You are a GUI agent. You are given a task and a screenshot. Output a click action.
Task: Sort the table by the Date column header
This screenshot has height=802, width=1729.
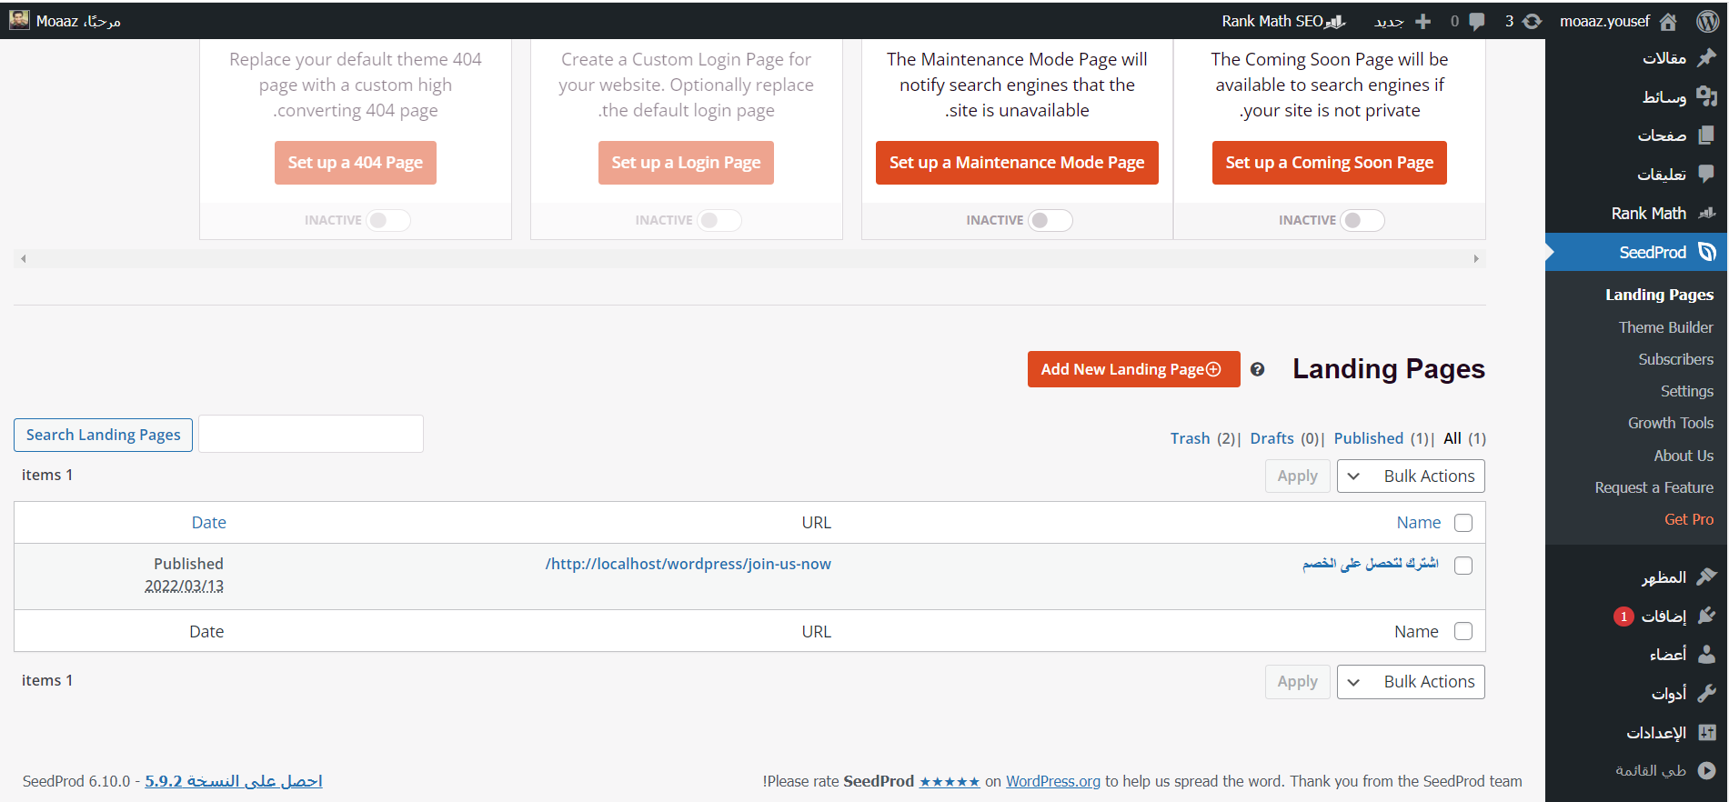(x=208, y=523)
